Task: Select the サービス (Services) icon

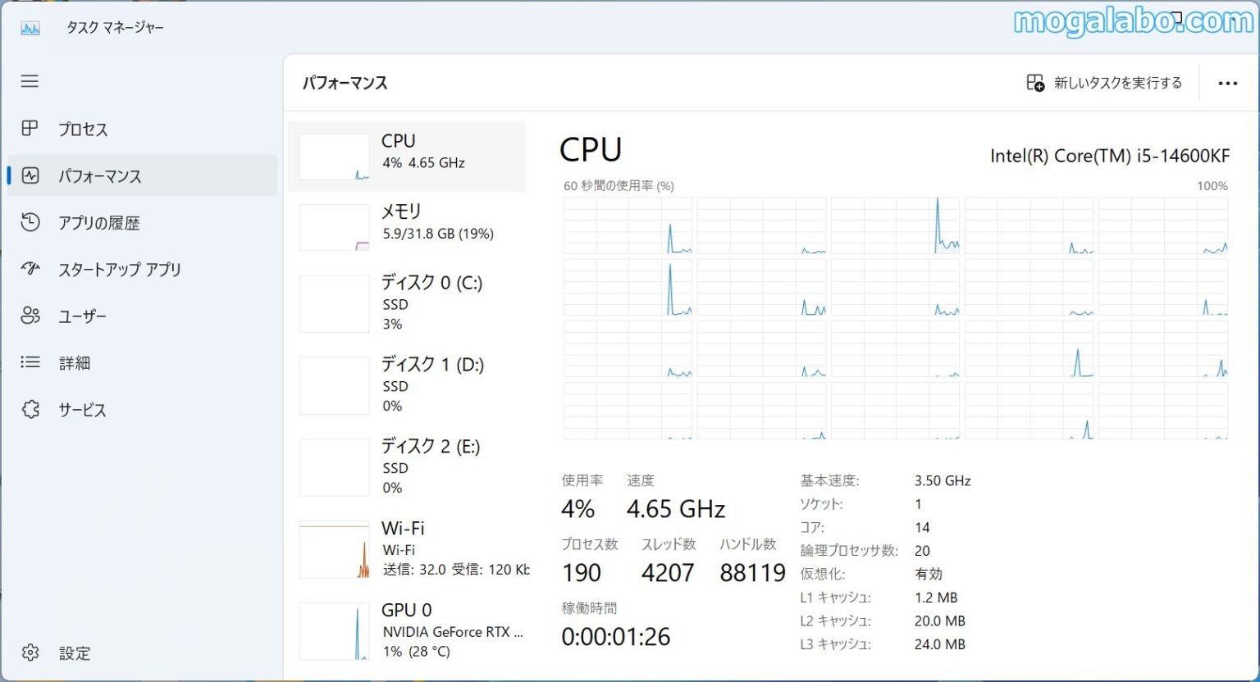Action: click(30, 409)
